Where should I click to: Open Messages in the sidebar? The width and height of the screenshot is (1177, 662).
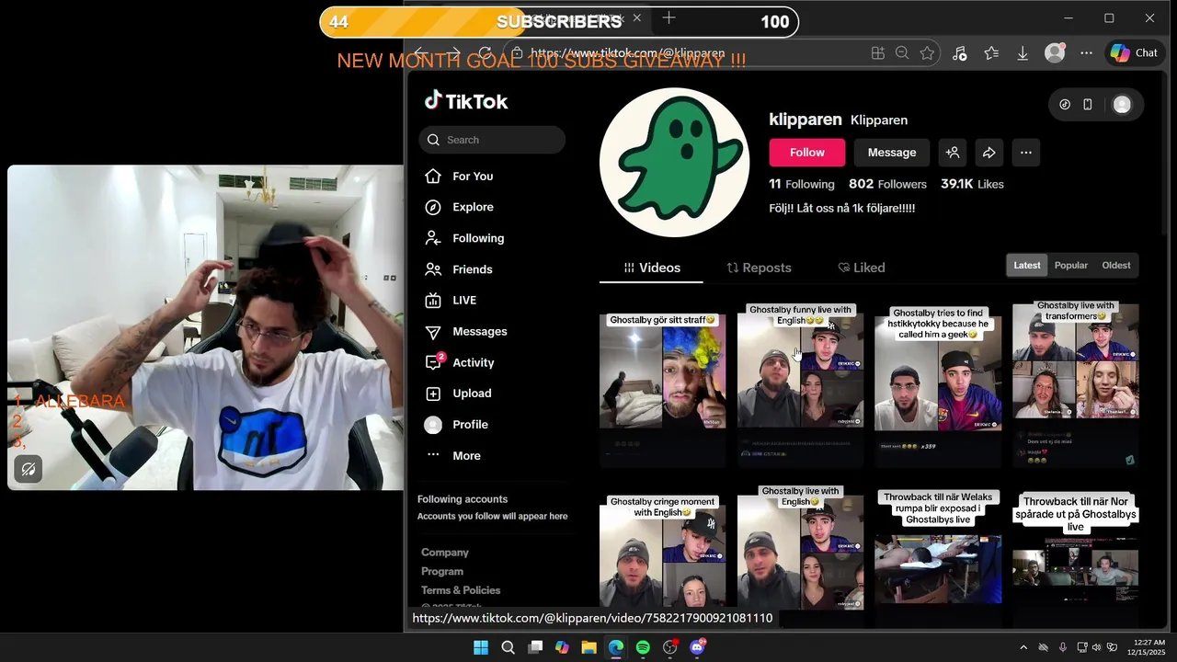(x=465, y=331)
